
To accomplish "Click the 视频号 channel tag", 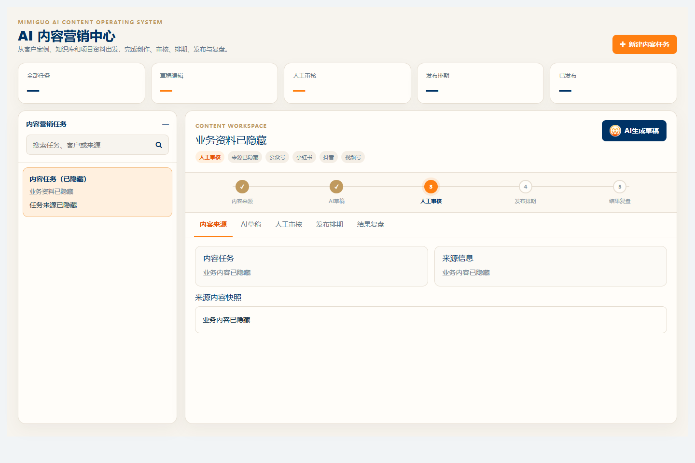I will coord(353,157).
